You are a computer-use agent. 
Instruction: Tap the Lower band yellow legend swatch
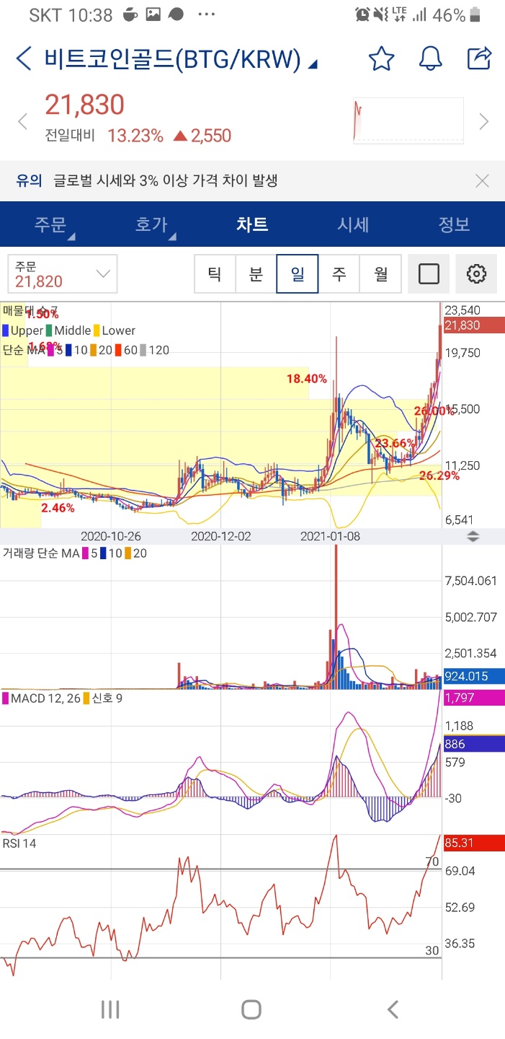click(97, 330)
